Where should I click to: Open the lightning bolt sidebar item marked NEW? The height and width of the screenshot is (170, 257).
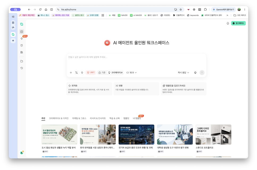pos(22,39)
